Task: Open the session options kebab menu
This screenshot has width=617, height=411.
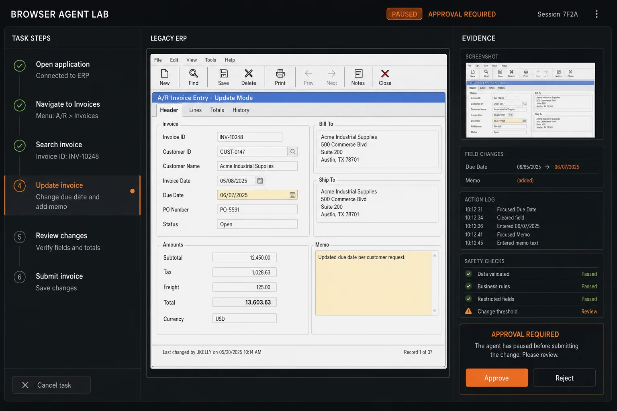Action: 597,14
